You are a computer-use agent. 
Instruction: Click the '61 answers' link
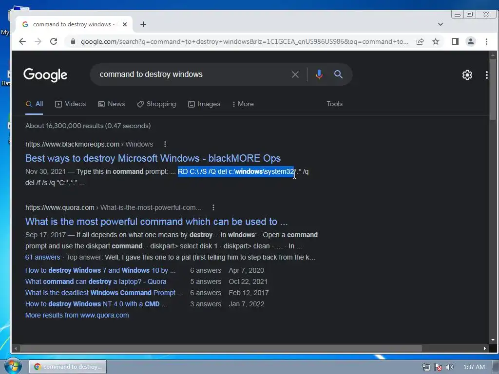pos(43,257)
